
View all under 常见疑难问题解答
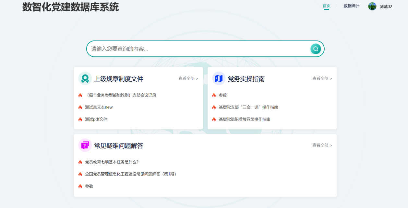[322, 145]
